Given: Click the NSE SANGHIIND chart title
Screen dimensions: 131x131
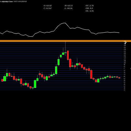Looking at the screenshot, I should (20, 2).
